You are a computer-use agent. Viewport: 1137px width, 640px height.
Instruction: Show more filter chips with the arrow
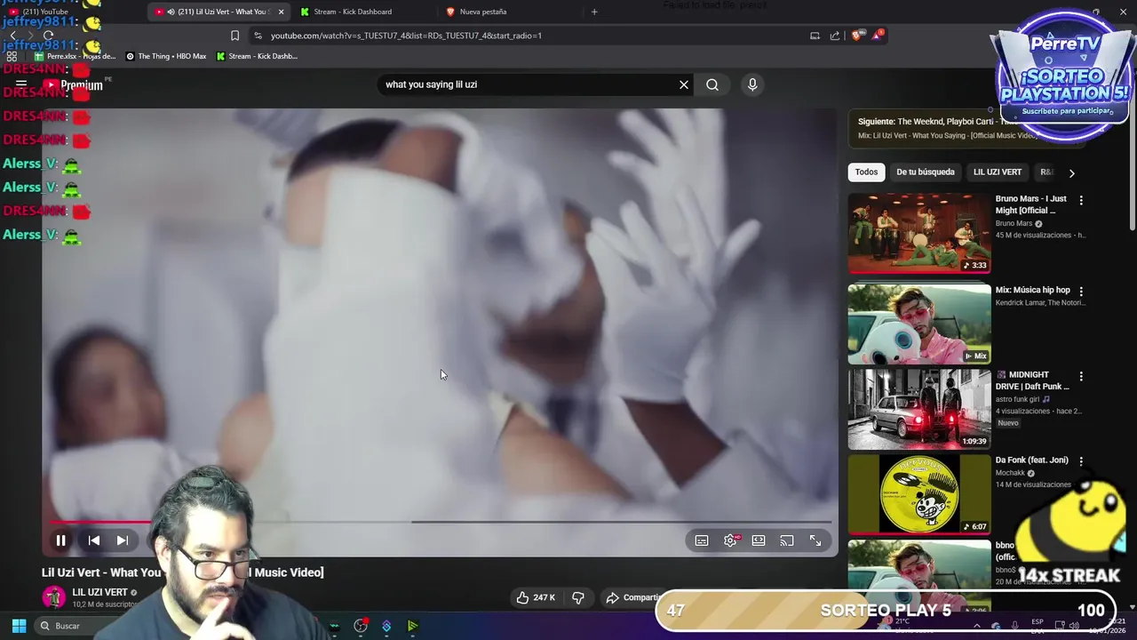(1071, 173)
